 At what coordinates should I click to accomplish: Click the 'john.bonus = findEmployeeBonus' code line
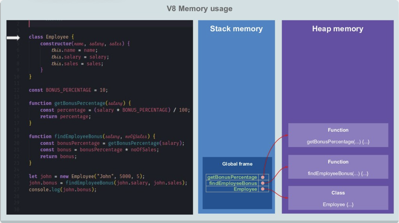click(108, 183)
